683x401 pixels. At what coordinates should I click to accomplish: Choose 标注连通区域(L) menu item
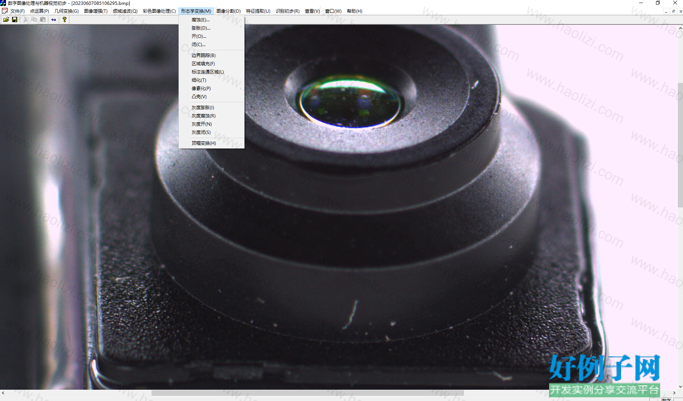pyautogui.click(x=212, y=72)
